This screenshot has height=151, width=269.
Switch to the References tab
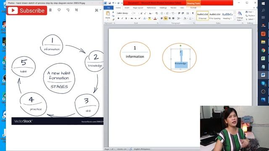(151, 8)
